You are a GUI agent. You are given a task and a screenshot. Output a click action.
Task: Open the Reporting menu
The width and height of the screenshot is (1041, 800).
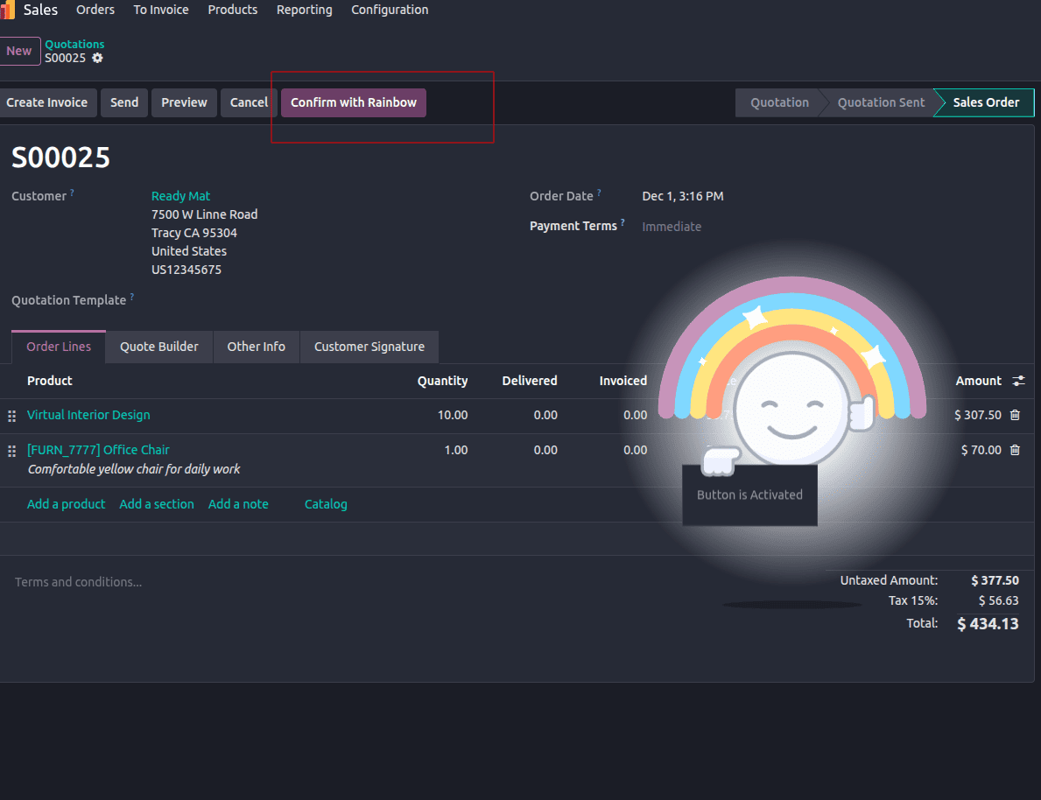304,10
